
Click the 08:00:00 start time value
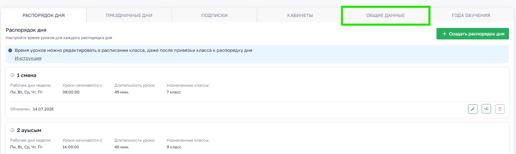[71, 92]
